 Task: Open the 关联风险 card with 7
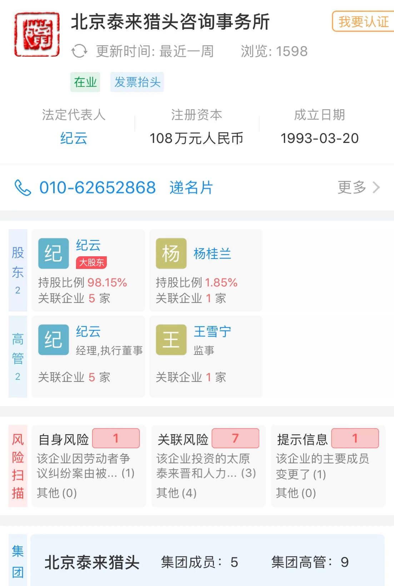[x=209, y=466]
